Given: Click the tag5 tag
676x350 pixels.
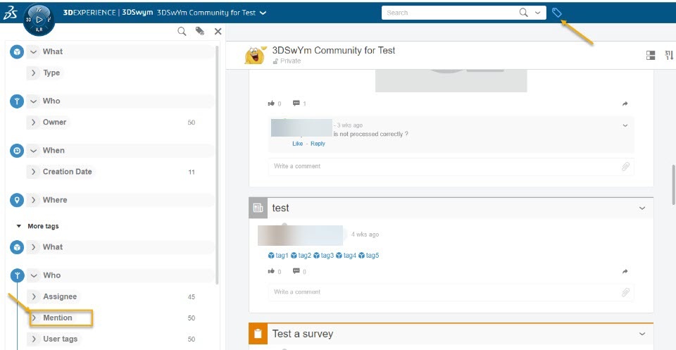Looking at the screenshot, I should (368, 256).
